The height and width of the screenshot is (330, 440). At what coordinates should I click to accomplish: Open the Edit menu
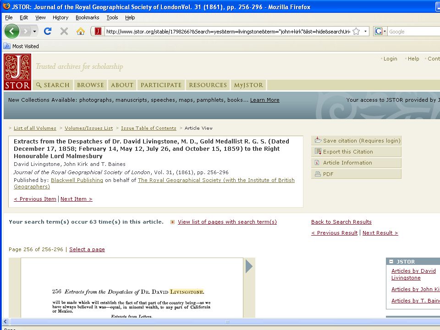point(24,17)
